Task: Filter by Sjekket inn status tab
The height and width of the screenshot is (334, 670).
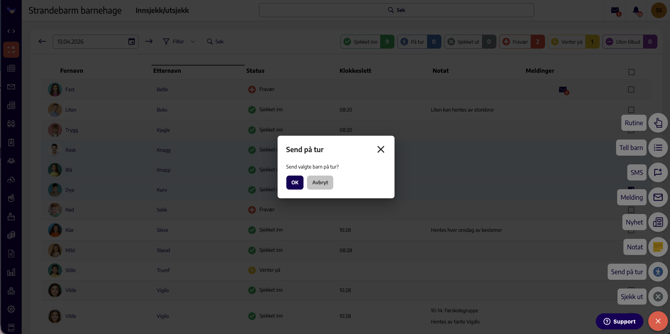Action: 367,42
